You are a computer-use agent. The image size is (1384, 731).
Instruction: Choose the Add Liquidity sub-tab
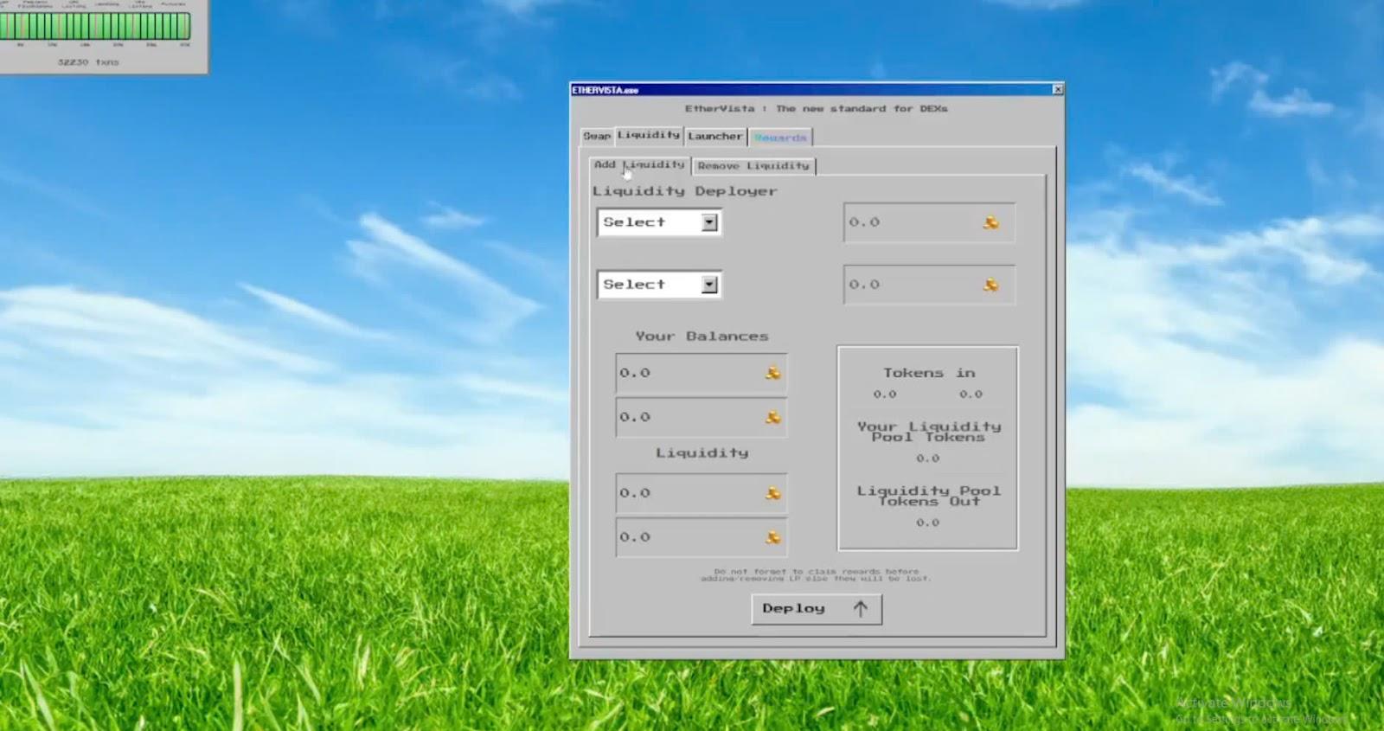640,164
